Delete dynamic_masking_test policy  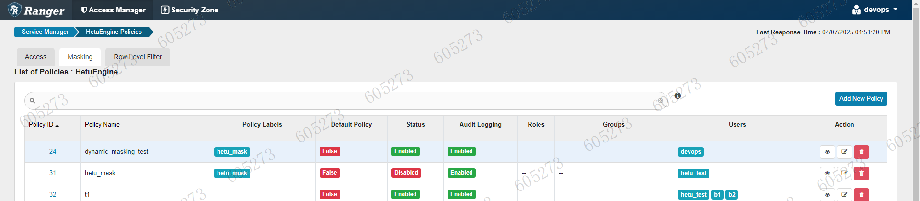[x=862, y=152]
